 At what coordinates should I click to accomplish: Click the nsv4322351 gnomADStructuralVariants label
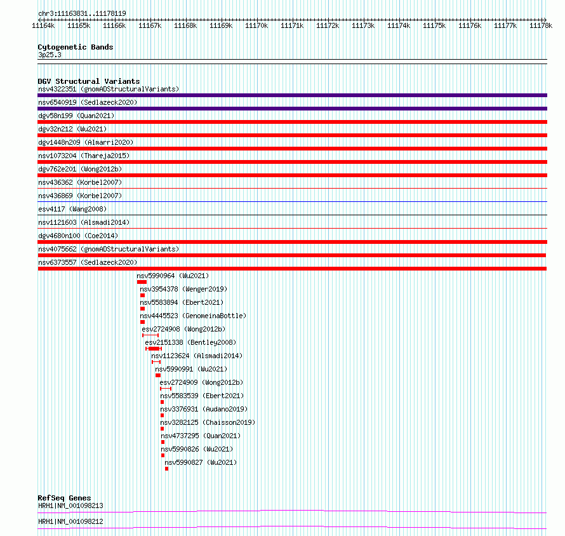[x=109, y=89]
